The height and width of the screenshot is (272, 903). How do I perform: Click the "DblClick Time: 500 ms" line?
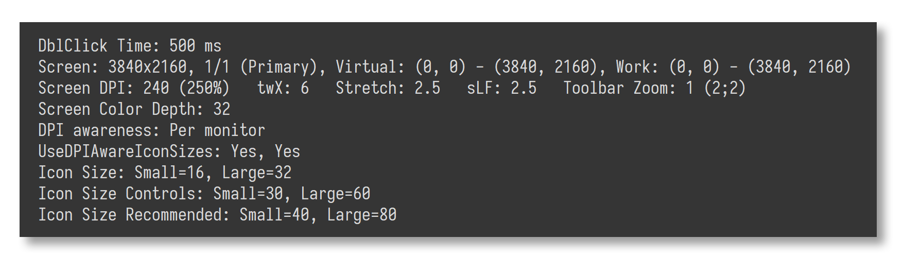click(x=130, y=46)
